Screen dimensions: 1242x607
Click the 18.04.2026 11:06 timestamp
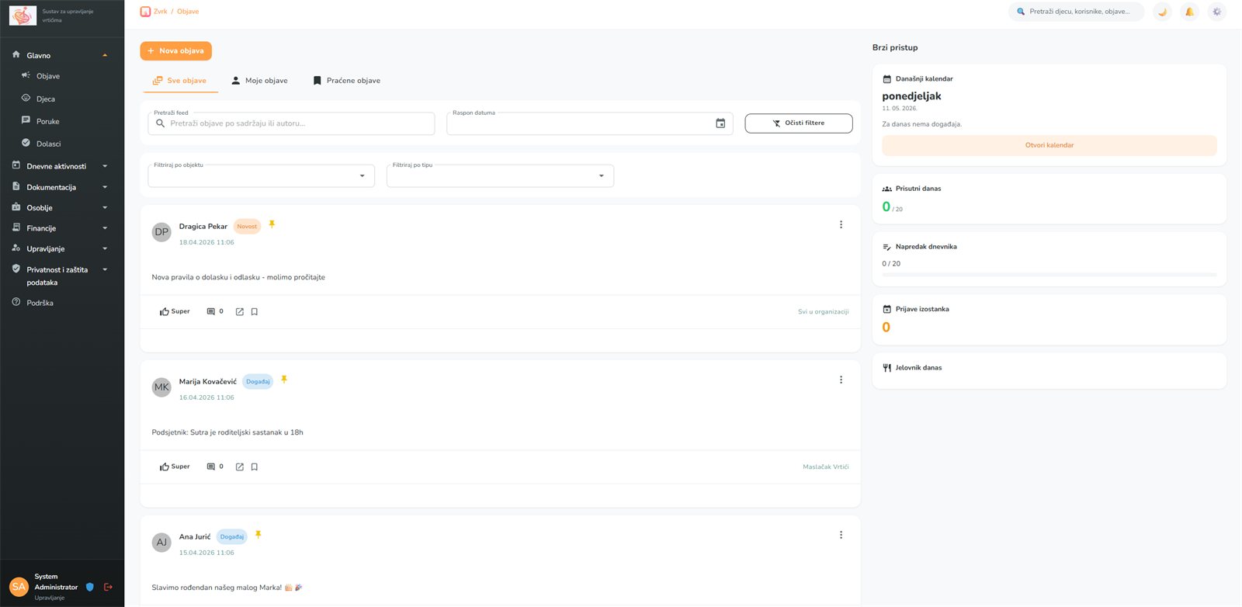(206, 242)
